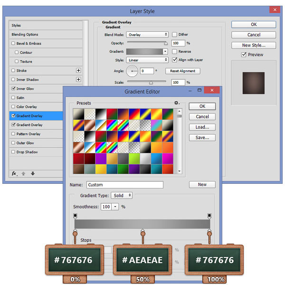
Task: Click OK in the Gradient Editor
Action: (202, 106)
